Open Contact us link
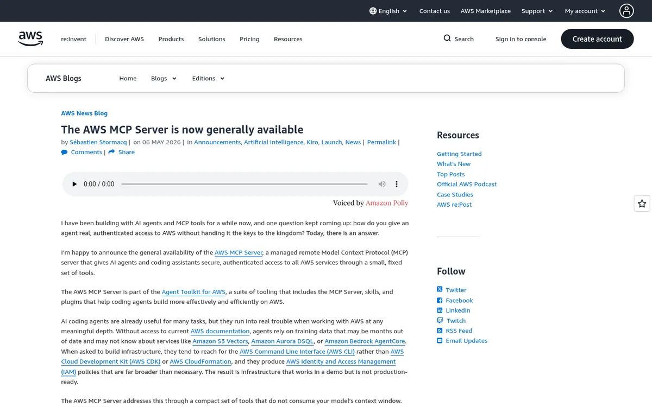The height and width of the screenshot is (407, 652). 434,11
